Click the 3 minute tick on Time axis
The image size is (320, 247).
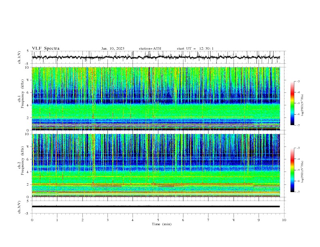tap(107, 220)
